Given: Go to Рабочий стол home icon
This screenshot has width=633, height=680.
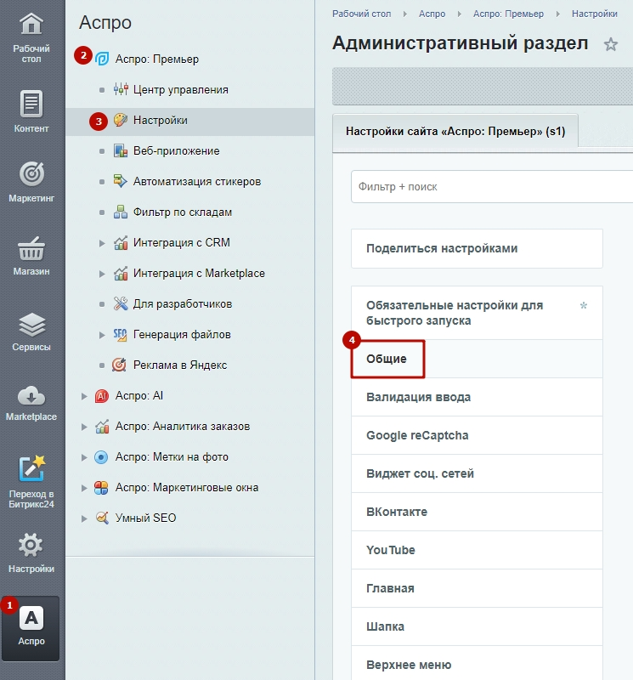Looking at the screenshot, I should click(x=31, y=24).
